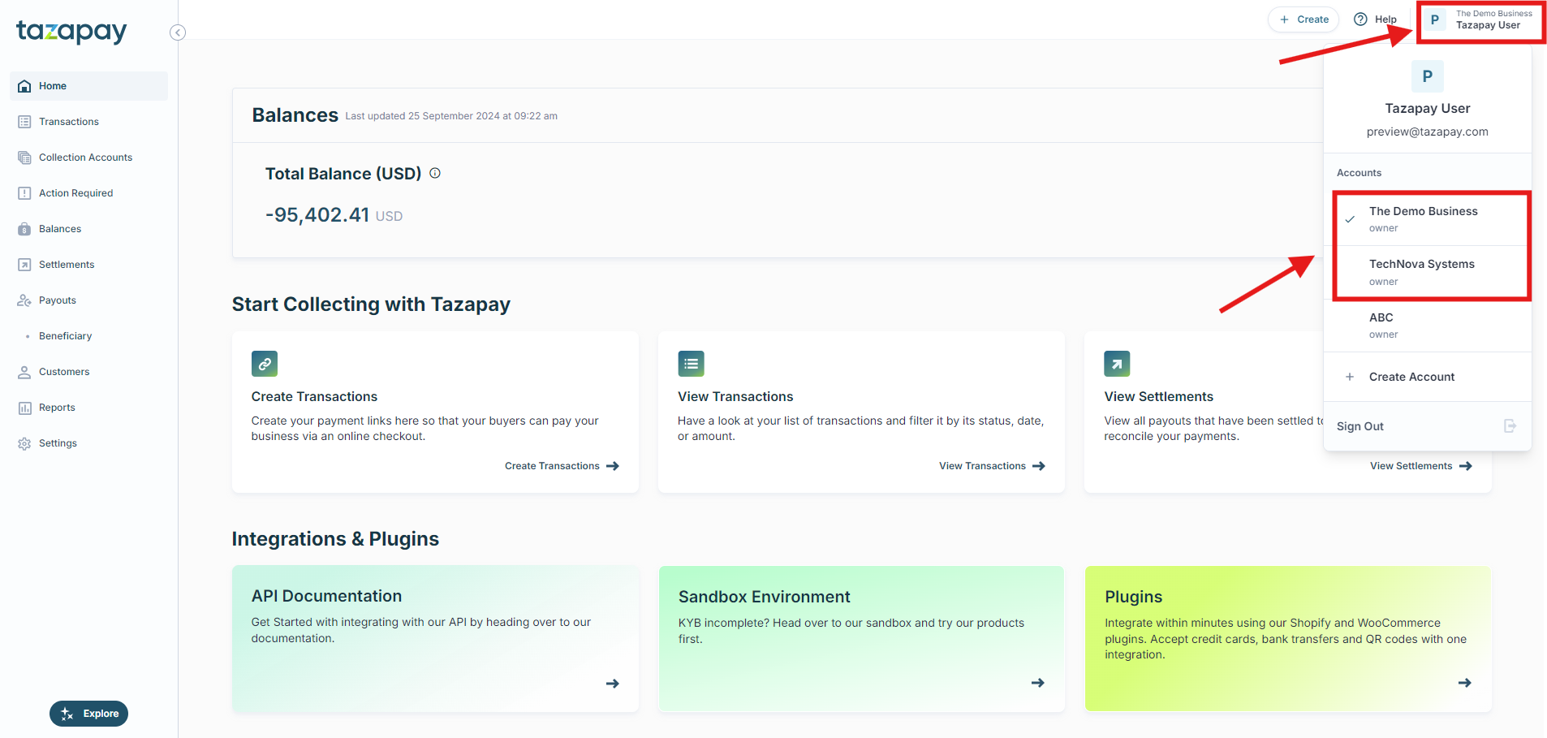Image resolution: width=1547 pixels, height=738 pixels.
Task: Click the -95,402.41 balance value
Action: 317,215
